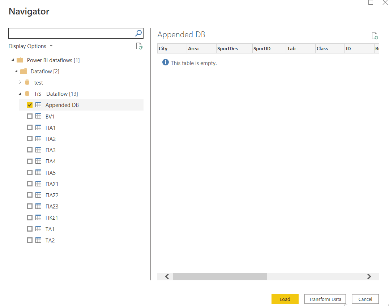Maximize the Navigator window
Screen dimensions: 389x306
(371, 3)
